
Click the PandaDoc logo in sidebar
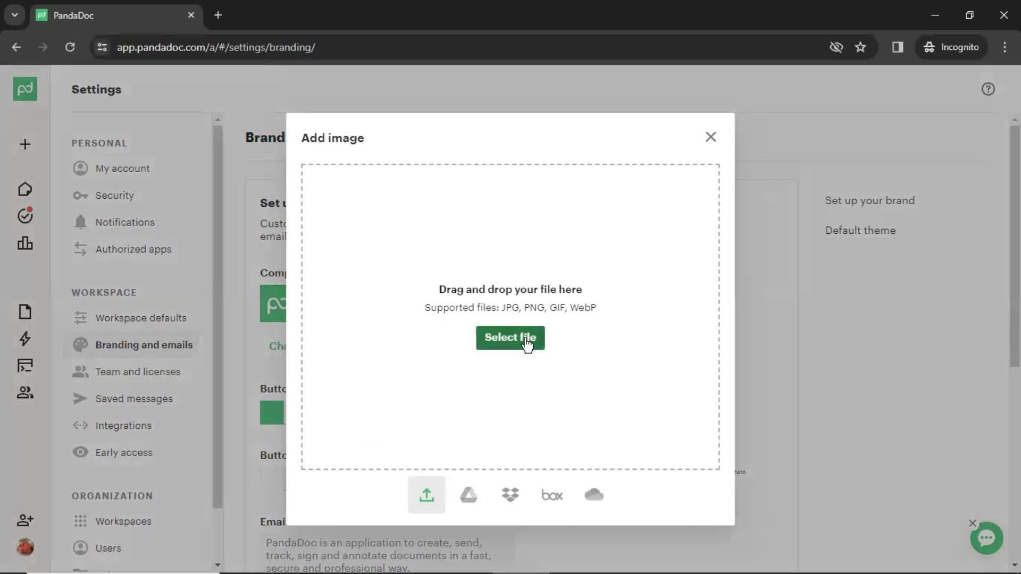click(x=24, y=89)
